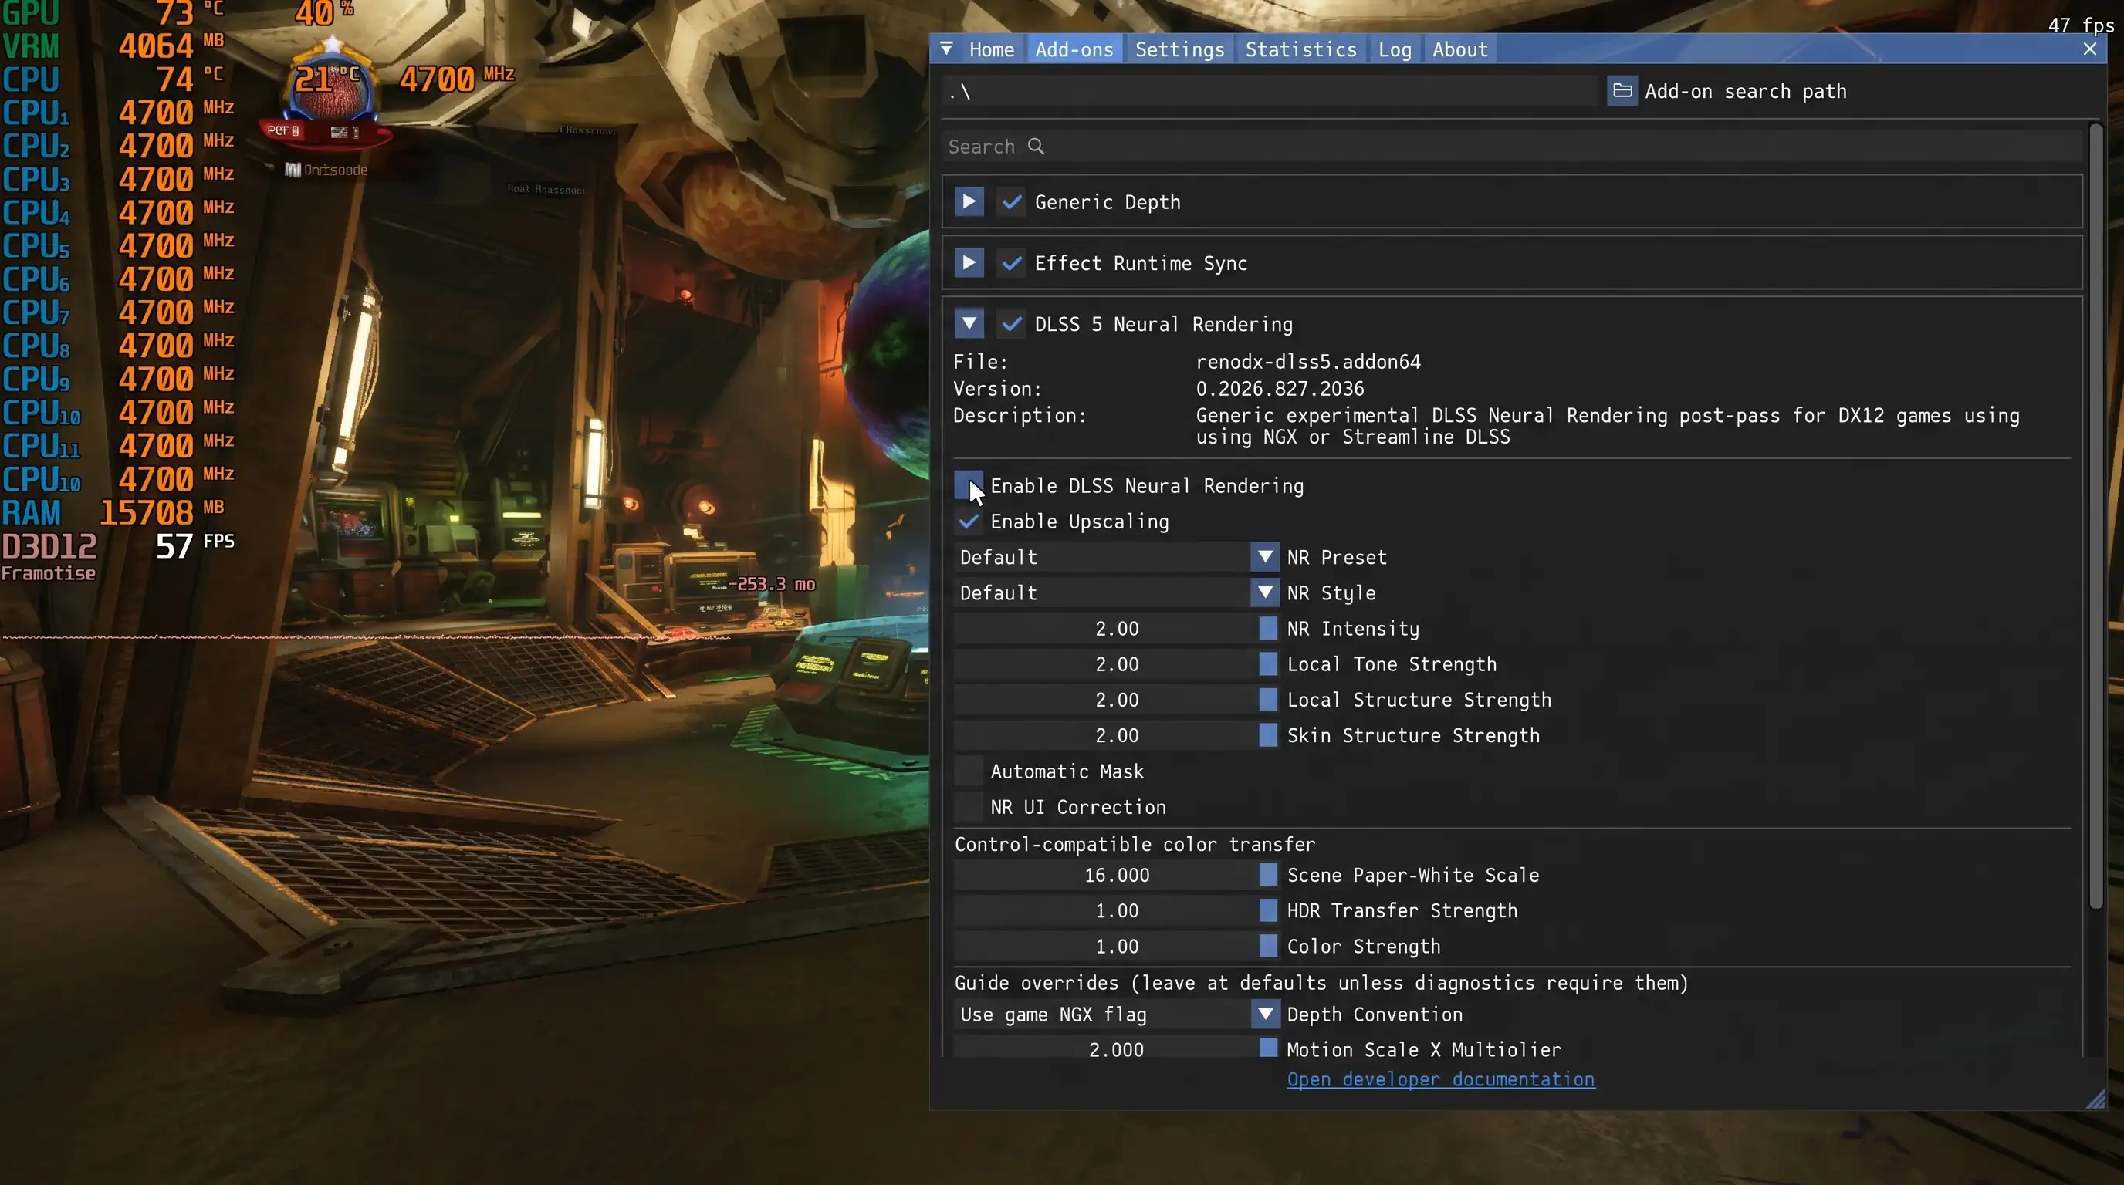Open the Settings tab

coord(1180,49)
